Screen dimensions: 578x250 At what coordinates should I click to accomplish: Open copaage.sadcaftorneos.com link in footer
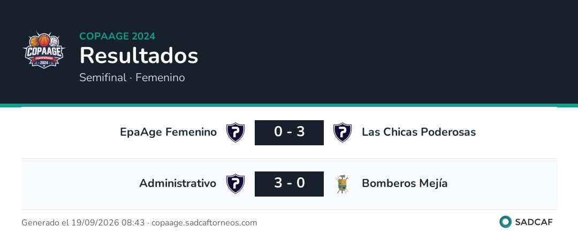(204, 223)
